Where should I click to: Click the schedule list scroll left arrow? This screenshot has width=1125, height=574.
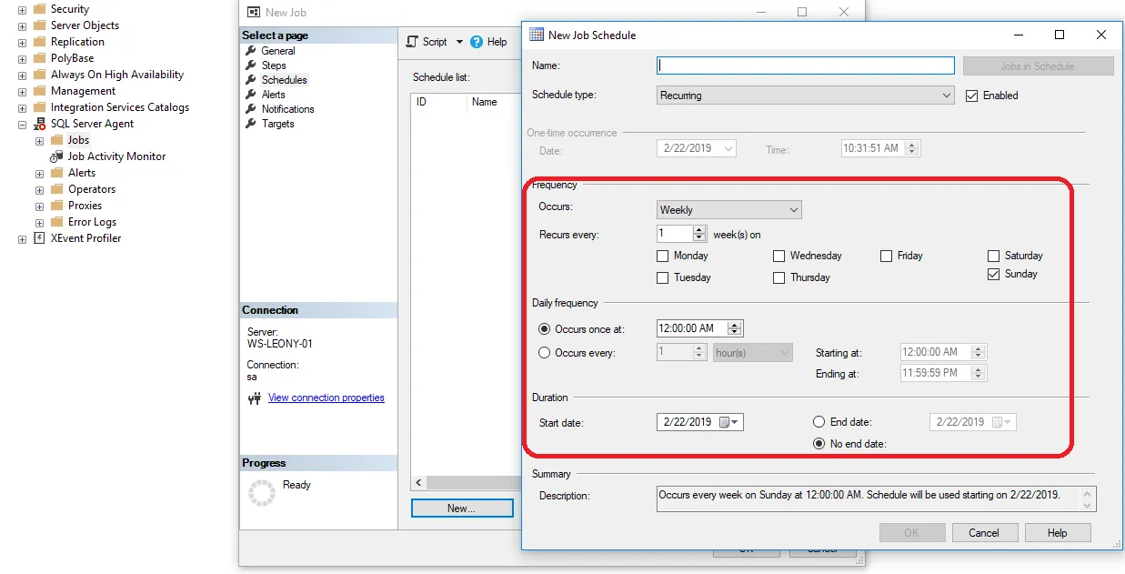418,483
